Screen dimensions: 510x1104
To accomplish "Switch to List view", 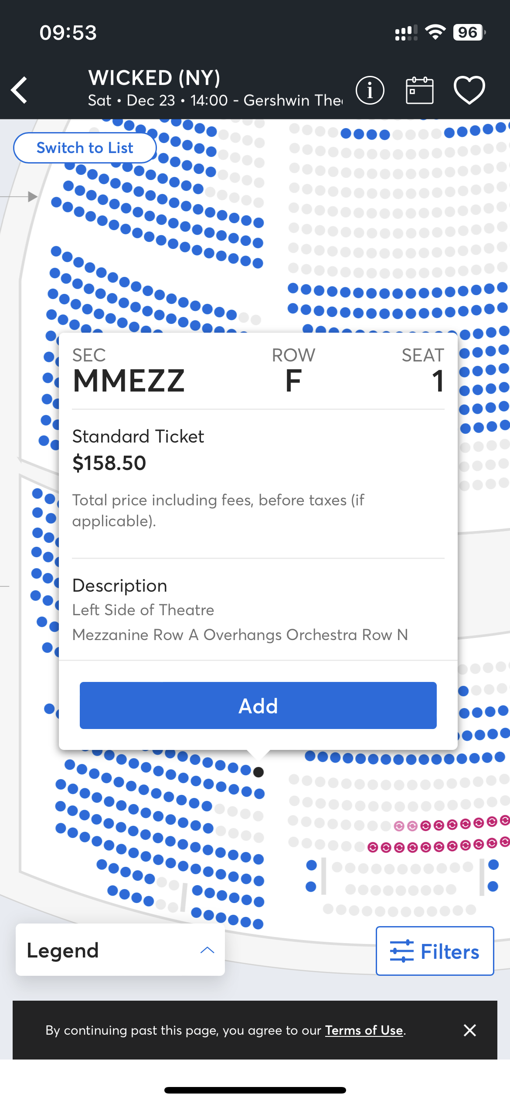I will (x=85, y=148).
